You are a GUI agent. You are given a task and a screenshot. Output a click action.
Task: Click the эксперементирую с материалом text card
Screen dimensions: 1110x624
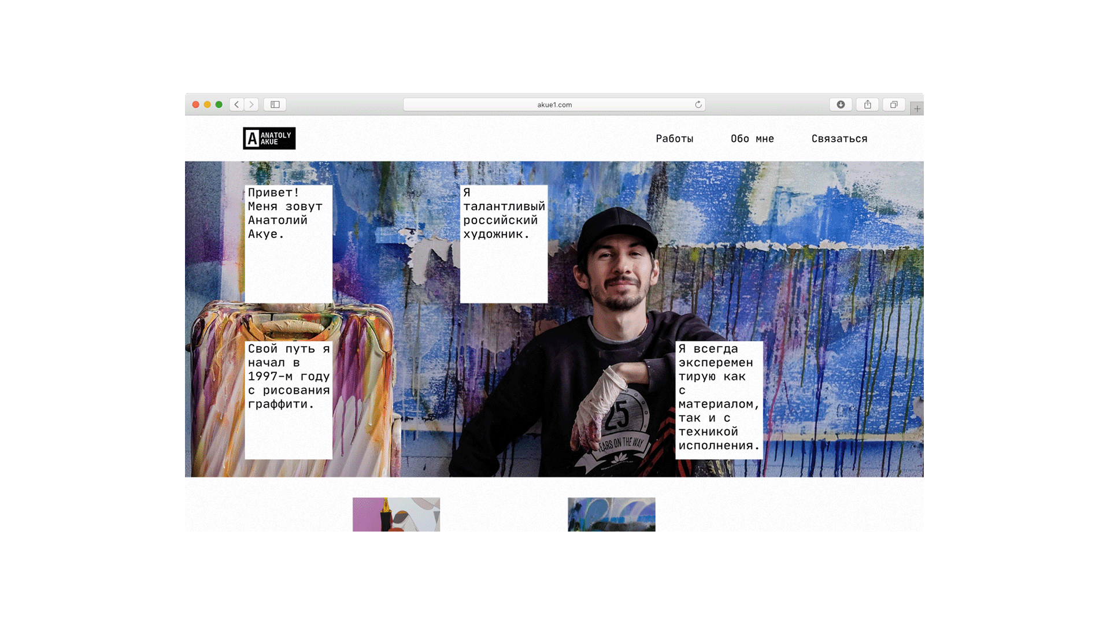[719, 400]
